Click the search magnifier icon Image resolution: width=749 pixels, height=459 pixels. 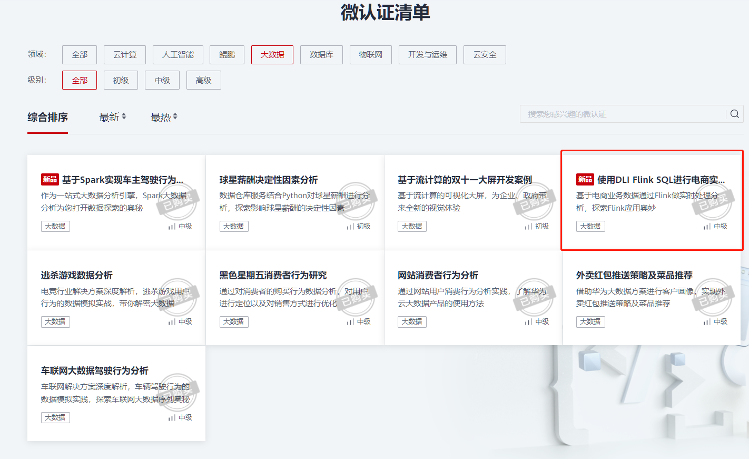[734, 114]
